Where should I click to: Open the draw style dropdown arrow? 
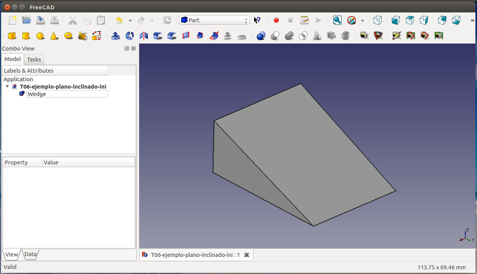pyautogui.click(x=362, y=20)
